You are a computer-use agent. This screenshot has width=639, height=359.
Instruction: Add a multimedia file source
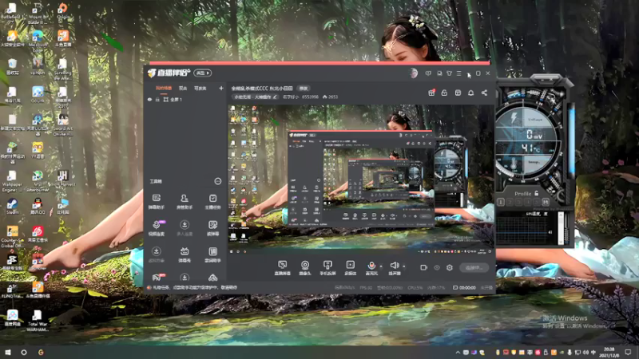[350, 268]
